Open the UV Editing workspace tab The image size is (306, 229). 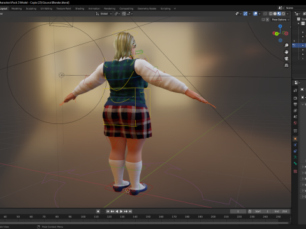(x=46, y=9)
